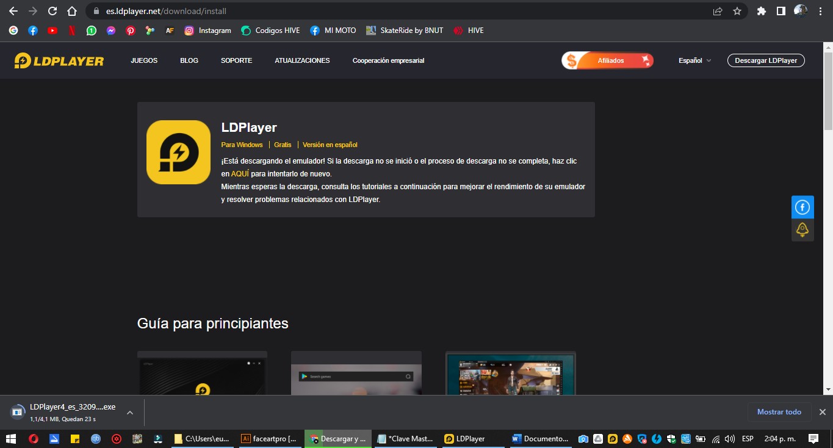This screenshot has width=833, height=448.
Task: Open the Instagram bookmark
Action: coord(208,30)
